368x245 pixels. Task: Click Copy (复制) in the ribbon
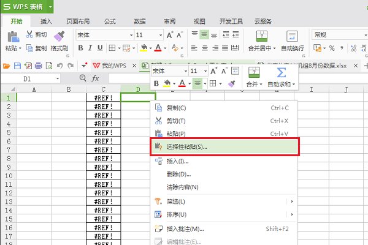click(x=36, y=48)
